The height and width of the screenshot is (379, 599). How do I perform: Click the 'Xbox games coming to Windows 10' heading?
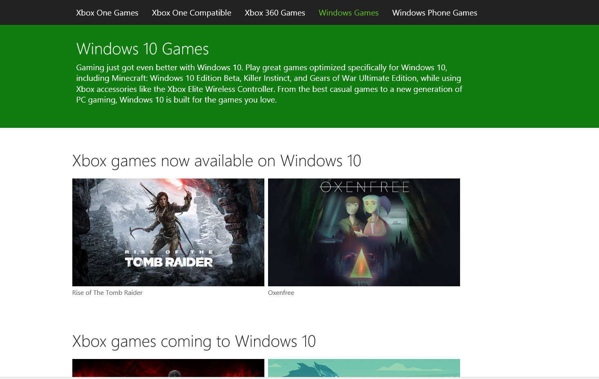pyautogui.click(x=194, y=341)
